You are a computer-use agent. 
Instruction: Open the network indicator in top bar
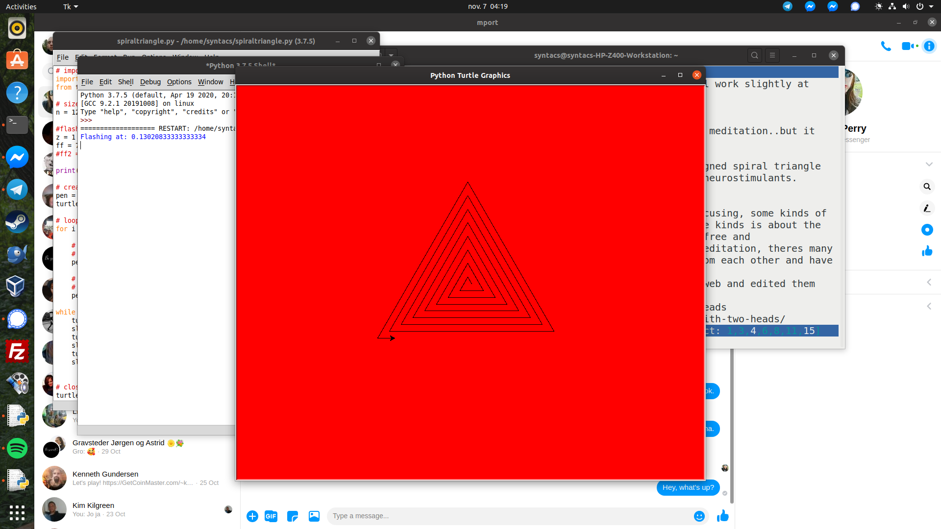click(892, 6)
